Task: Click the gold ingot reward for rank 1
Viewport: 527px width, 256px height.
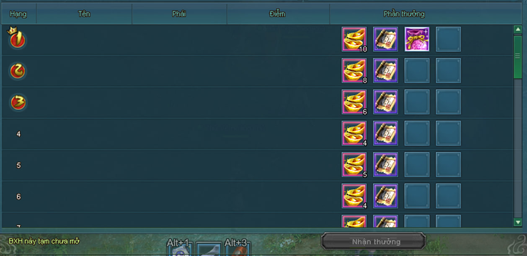Action: [354, 39]
